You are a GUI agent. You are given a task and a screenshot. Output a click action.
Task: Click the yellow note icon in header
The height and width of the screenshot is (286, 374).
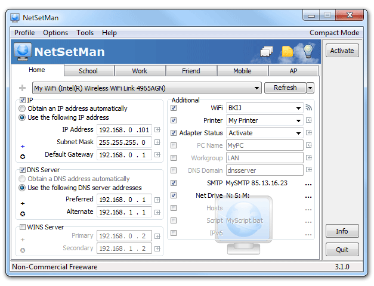(x=288, y=52)
